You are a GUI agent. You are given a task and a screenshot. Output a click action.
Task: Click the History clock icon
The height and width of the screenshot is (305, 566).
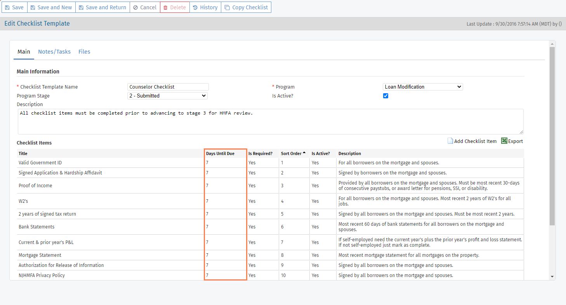195,7
